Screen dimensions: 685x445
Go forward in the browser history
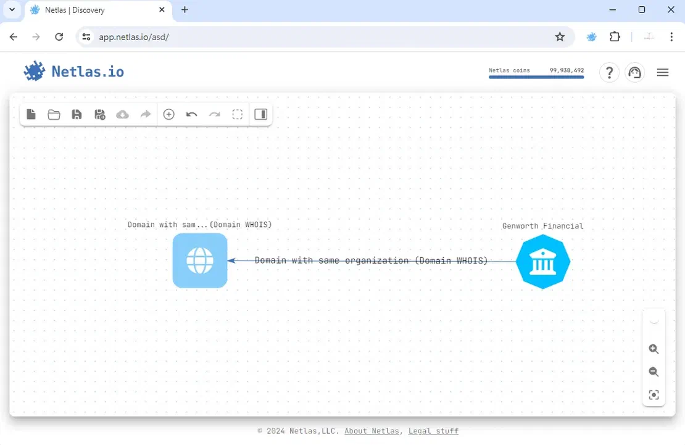36,36
